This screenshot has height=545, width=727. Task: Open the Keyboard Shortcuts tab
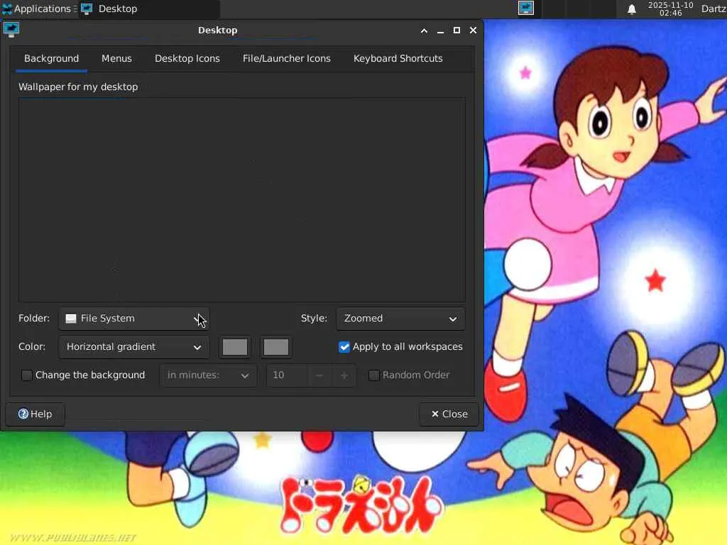(x=398, y=59)
